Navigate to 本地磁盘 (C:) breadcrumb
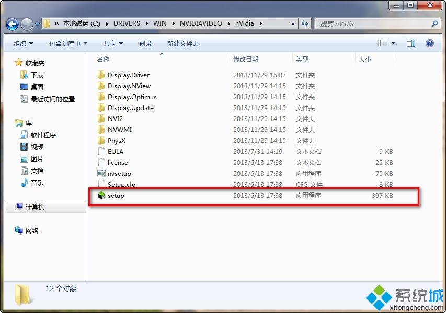 pyautogui.click(x=82, y=23)
